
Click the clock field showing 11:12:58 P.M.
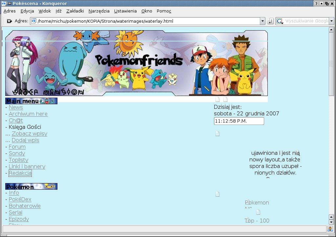coord(239,121)
